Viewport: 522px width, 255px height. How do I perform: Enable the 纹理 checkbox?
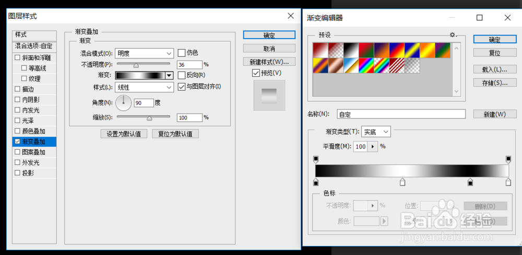[x=23, y=78]
